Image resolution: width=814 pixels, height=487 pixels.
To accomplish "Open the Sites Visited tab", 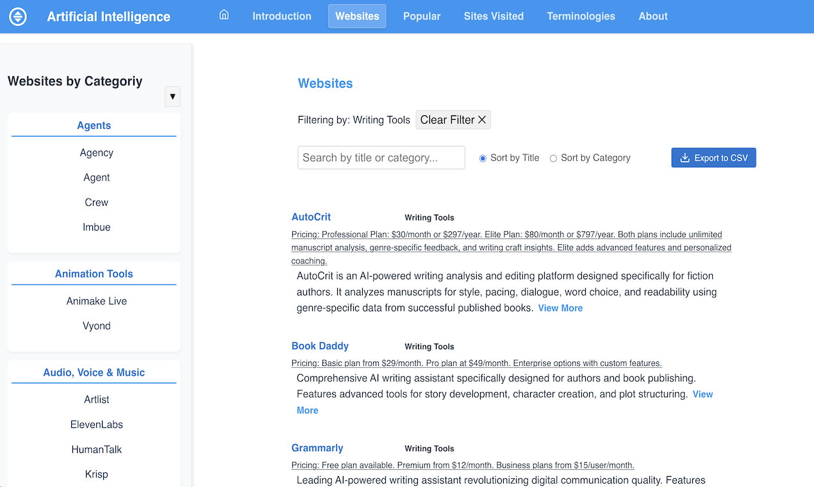I will (494, 16).
